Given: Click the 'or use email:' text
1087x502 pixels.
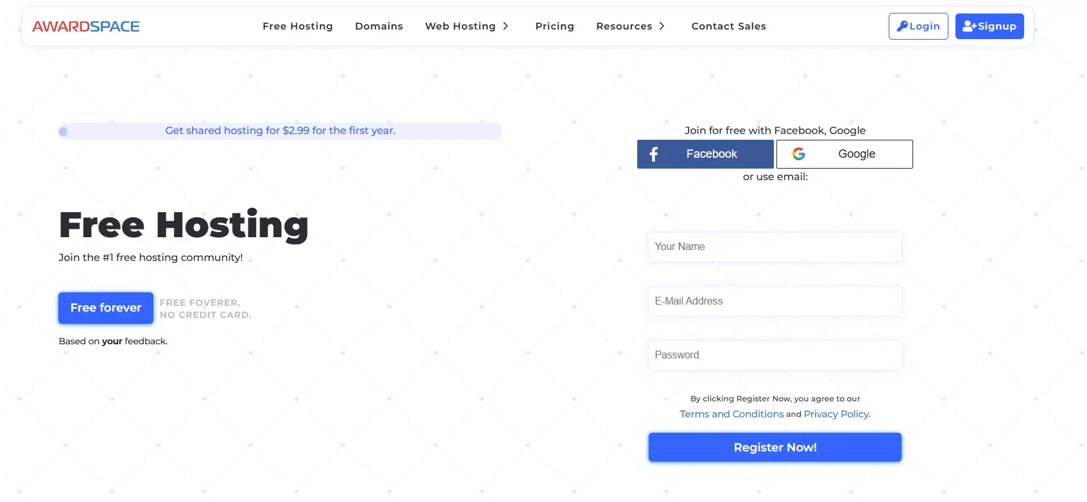Looking at the screenshot, I should coord(775,177).
